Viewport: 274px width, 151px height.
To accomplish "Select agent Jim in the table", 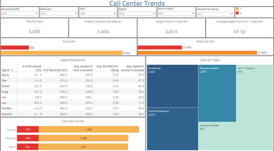I will (4, 97).
